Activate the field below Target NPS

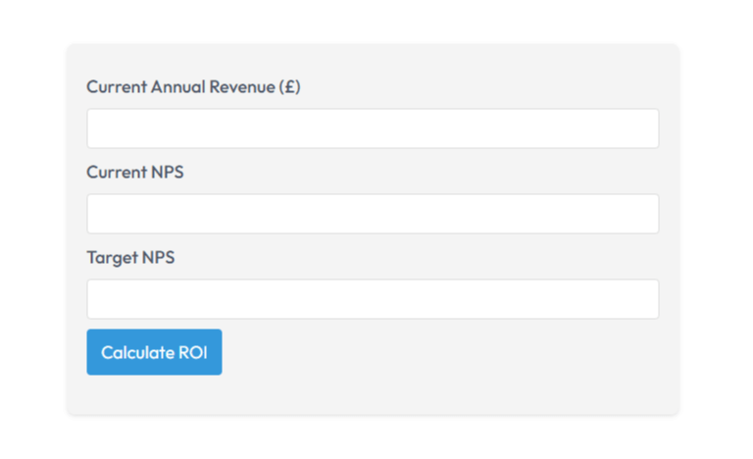click(373, 299)
